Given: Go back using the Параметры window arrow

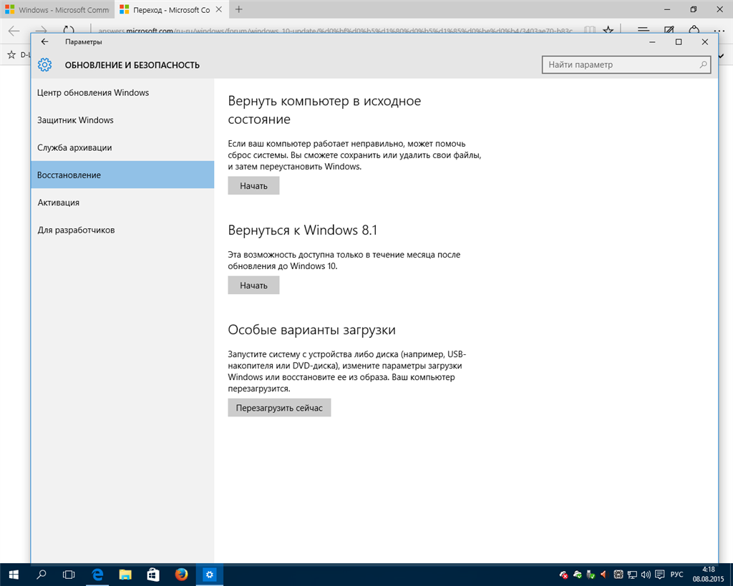Looking at the screenshot, I should click(x=44, y=41).
